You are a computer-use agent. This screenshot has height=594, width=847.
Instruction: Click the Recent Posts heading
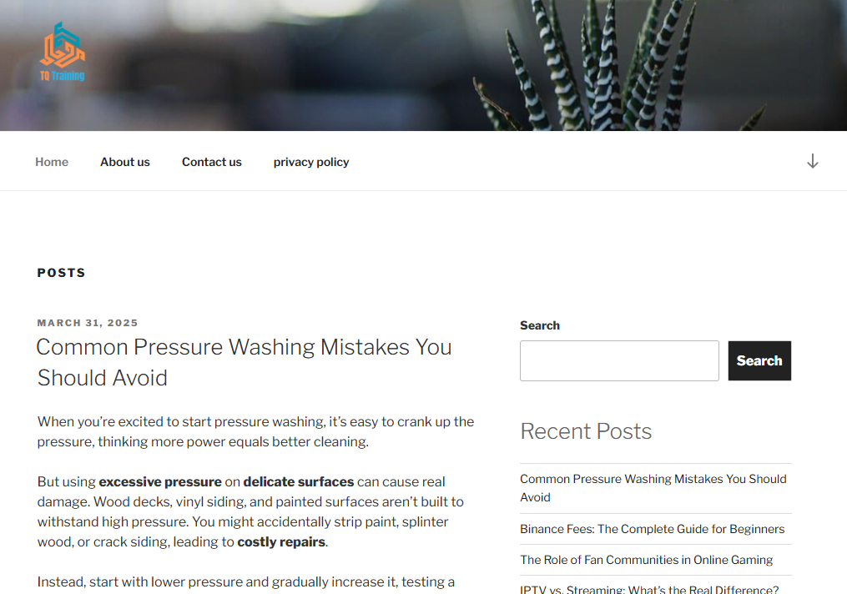click(x=586, y=431)
